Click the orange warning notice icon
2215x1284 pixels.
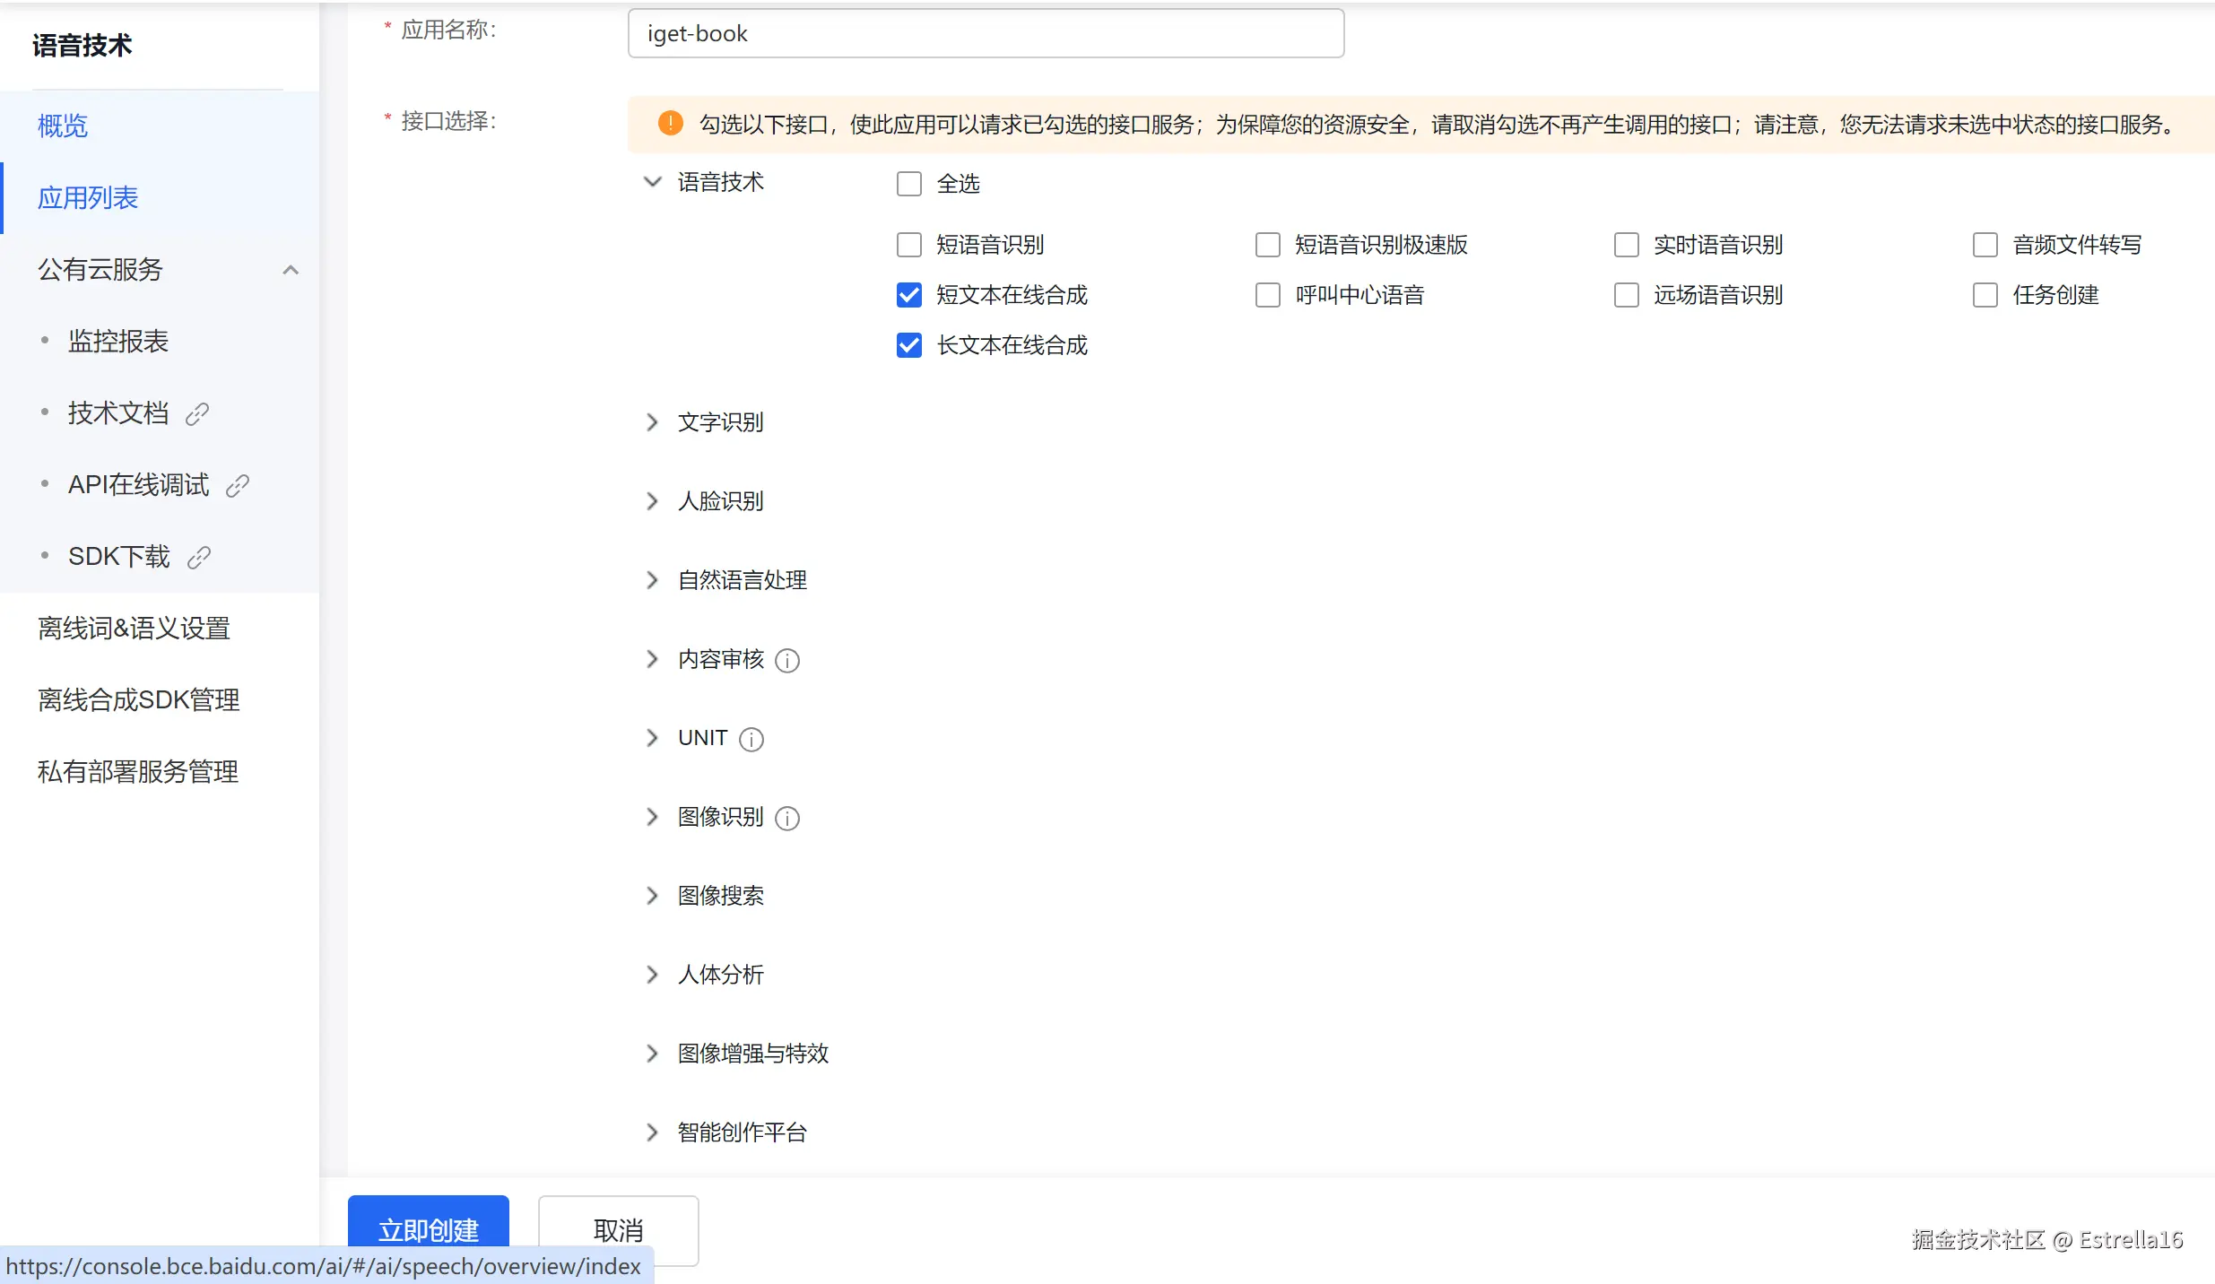click(670, 124)
